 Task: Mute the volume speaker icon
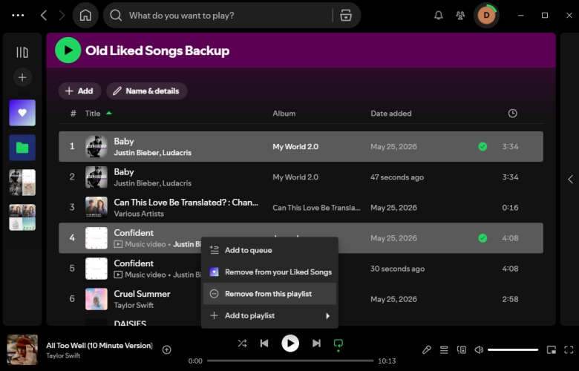[x=479, y=349]
